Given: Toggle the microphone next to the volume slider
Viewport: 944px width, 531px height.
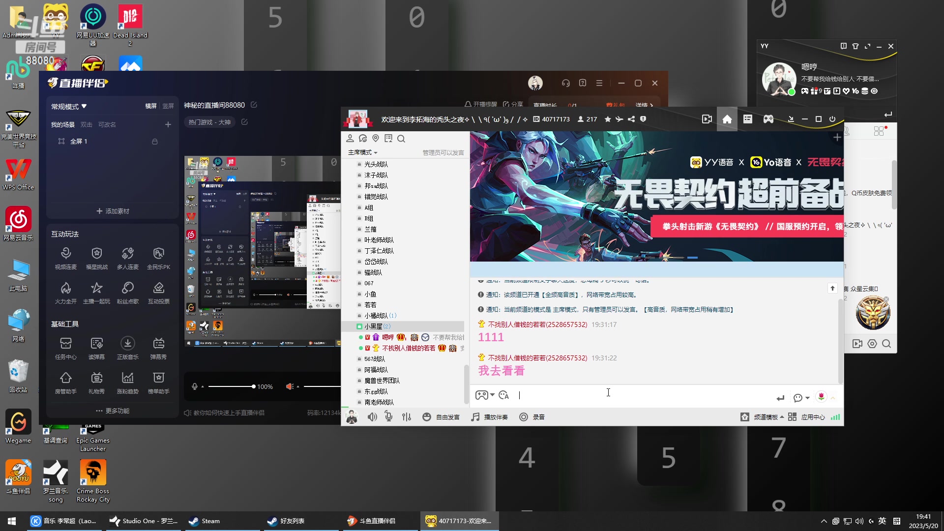Looking at the screenshot, I should click(x=195, y=386).
